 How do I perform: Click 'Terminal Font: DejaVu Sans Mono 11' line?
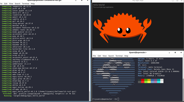(156, 69)
